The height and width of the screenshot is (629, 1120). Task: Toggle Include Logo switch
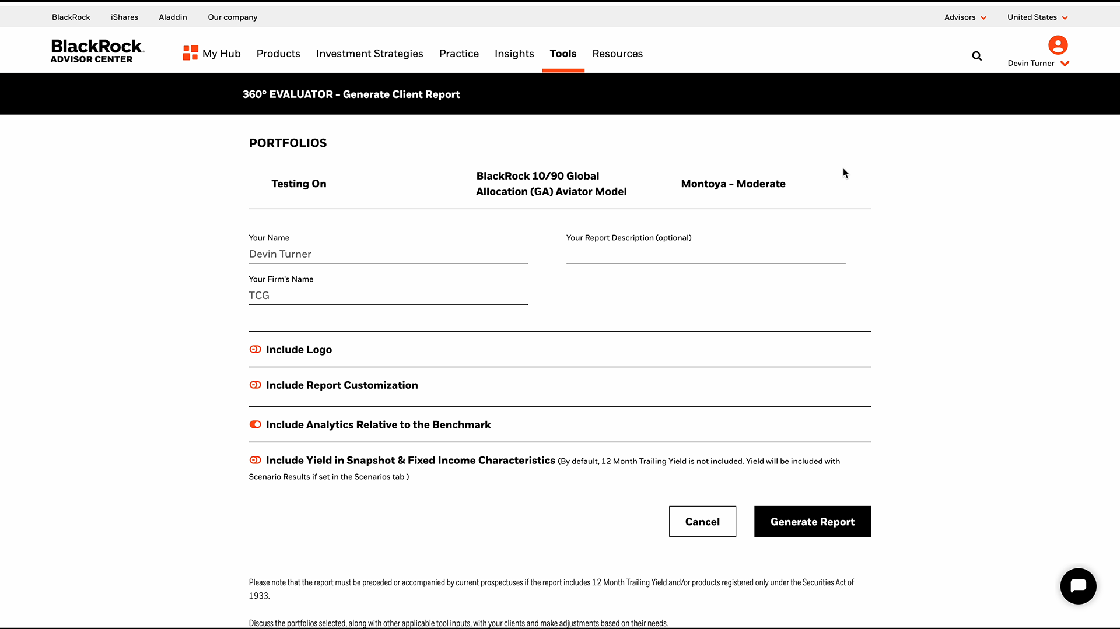coord(255,349)
